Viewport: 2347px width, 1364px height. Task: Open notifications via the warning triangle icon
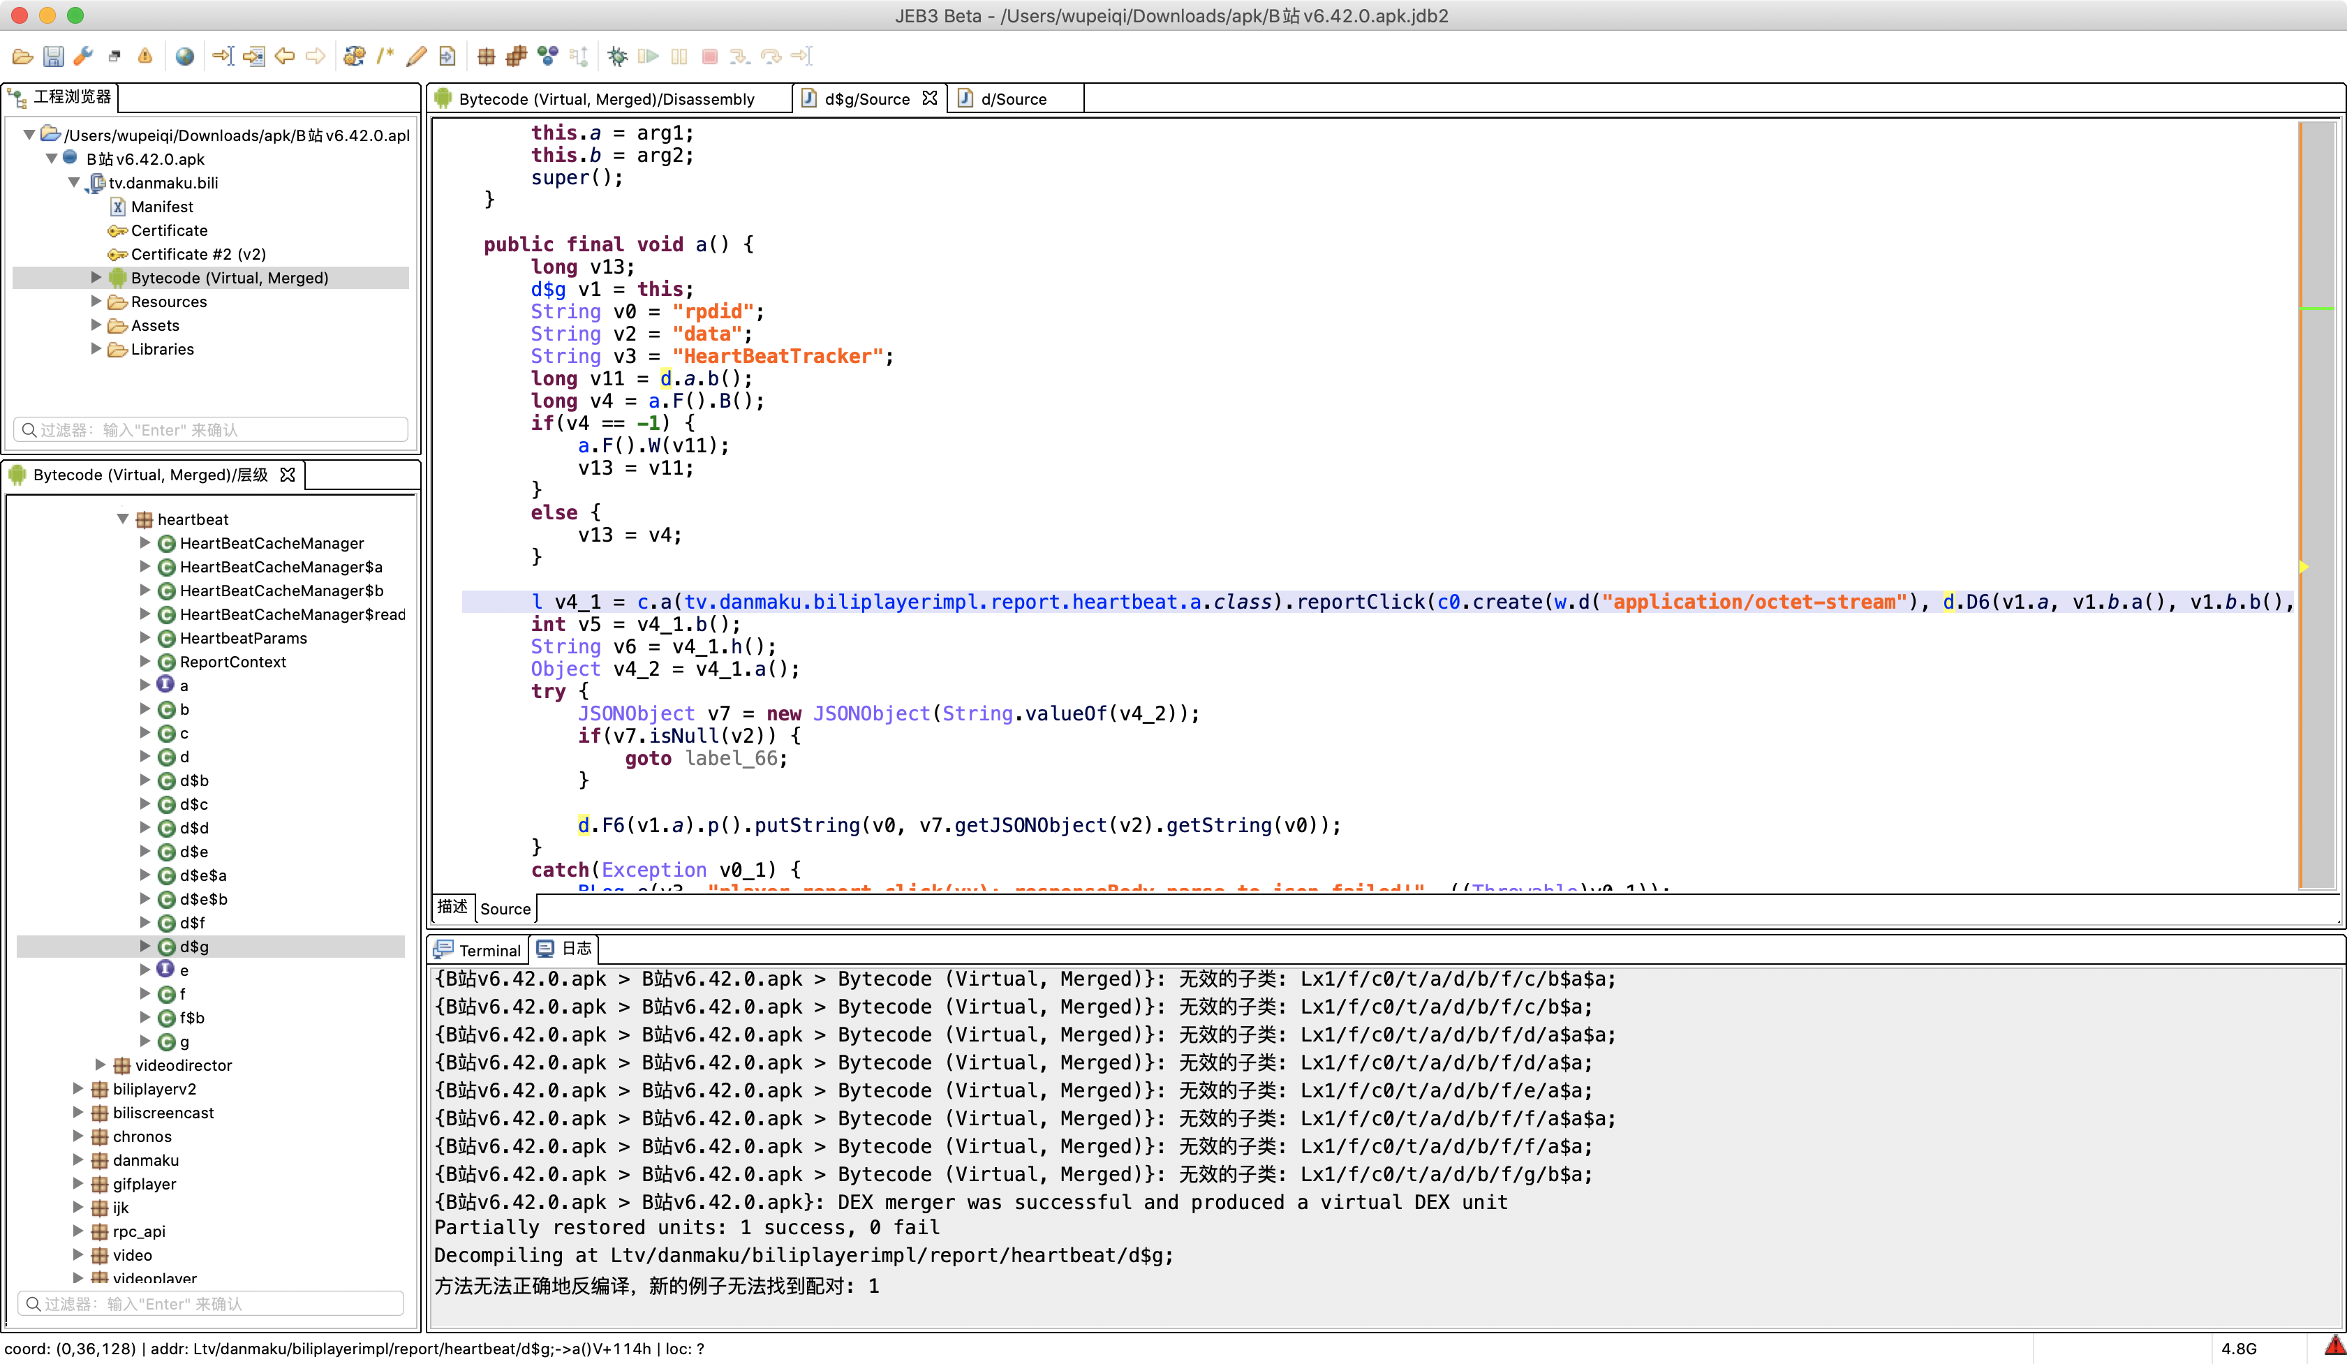[145, 57]
